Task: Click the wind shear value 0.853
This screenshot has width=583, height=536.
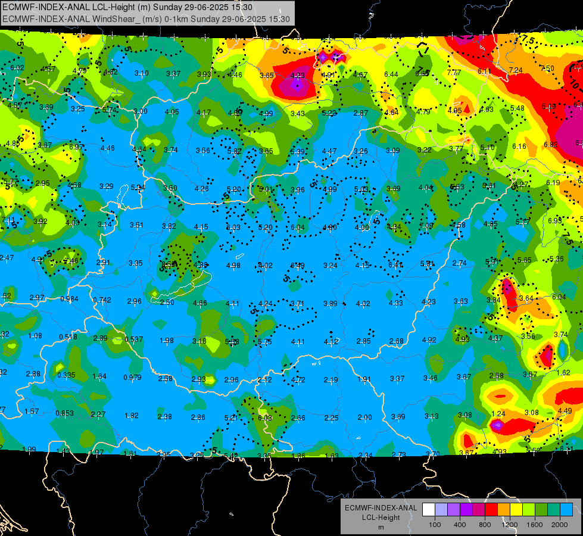Action: 65,413
